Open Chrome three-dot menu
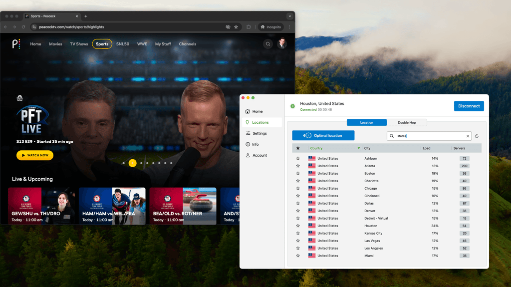 point(289,27)
